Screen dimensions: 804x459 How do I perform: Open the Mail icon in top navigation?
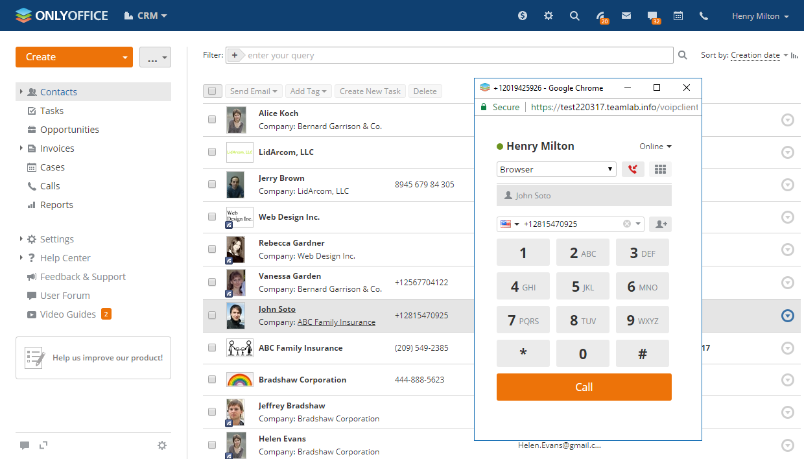point(626,15)
